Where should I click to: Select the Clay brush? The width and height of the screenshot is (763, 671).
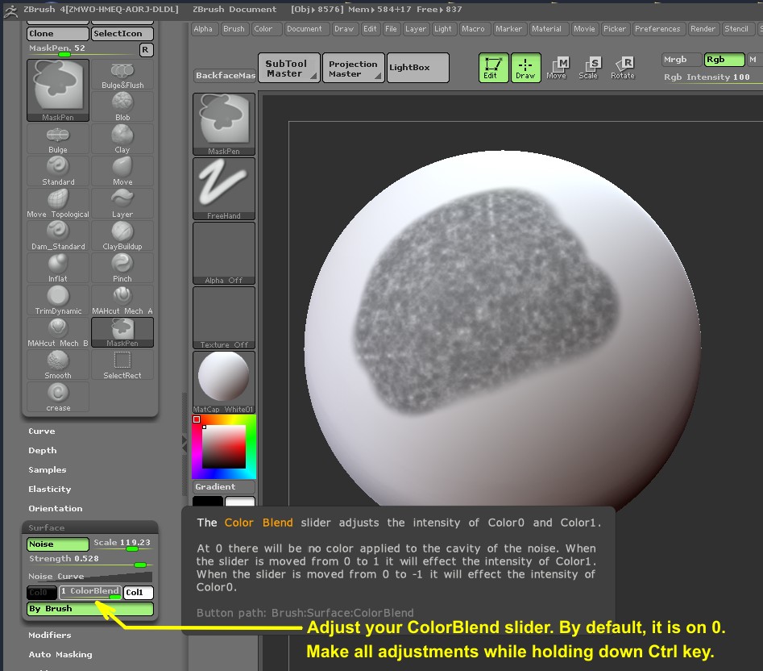click(x=122, y=140)
